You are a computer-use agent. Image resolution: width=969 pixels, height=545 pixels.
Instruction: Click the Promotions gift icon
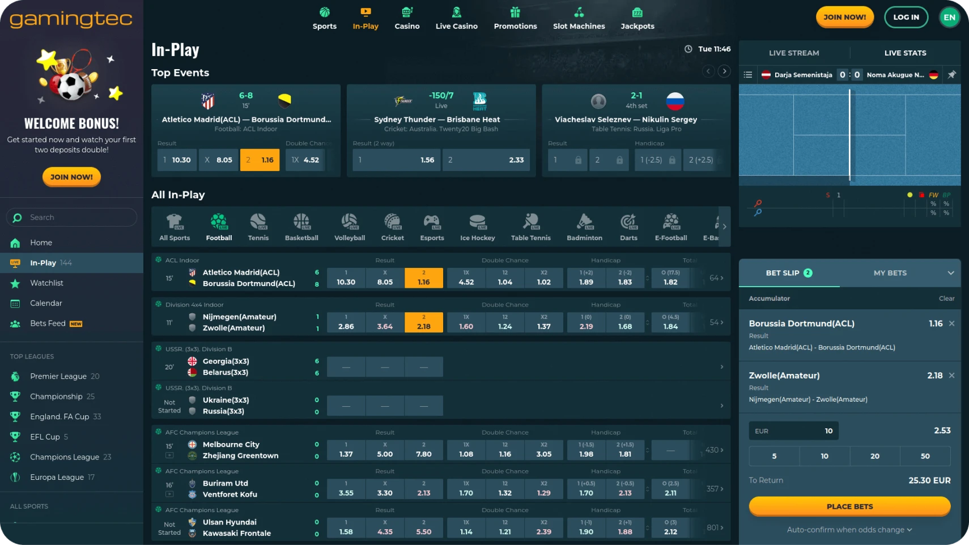click(x=515, y=12)
